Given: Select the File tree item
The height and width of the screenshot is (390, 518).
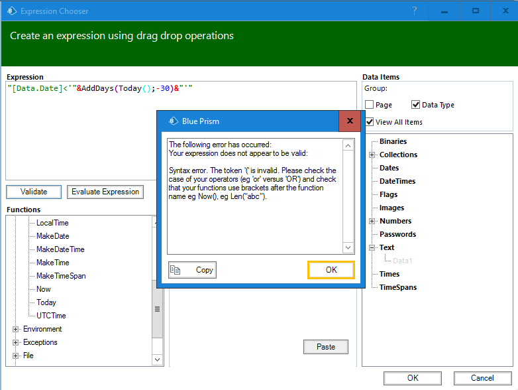Looking at the screenshot, I should [28, 356].
